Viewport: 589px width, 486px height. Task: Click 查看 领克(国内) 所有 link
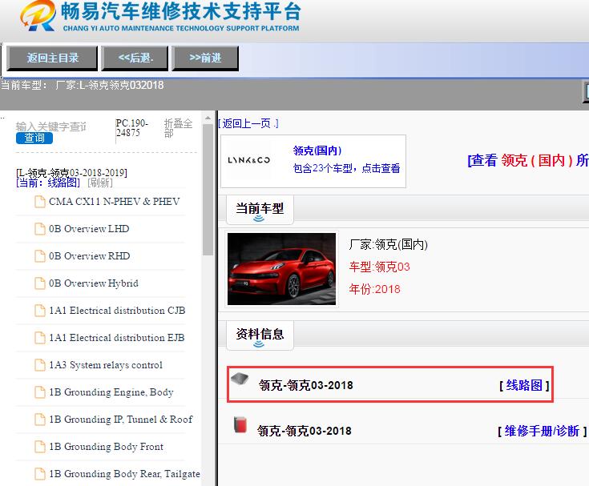528,161
